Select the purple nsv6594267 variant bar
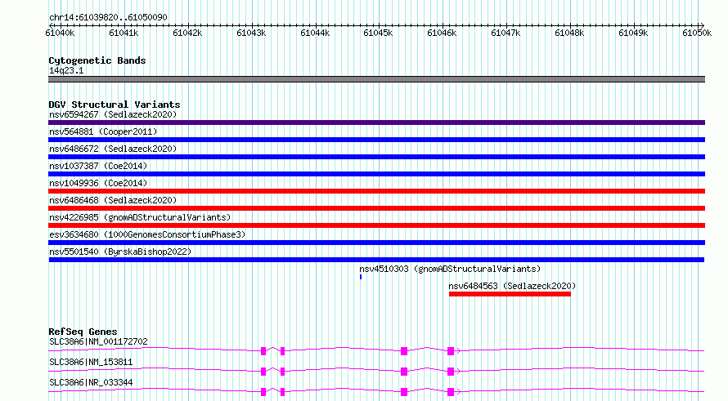This screenshot has height=401, width=728. (x=376, y=123)
